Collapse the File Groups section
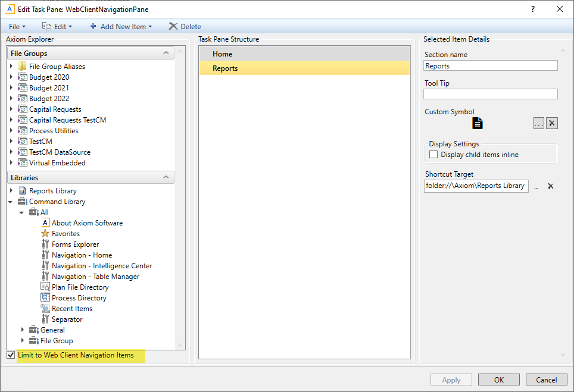Screen dimensions: 574x392 click(x=166, y=54)
